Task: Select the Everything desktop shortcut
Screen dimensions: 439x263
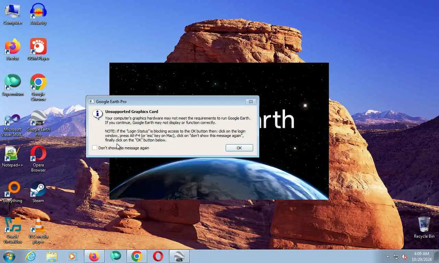Action: [13, 192]
